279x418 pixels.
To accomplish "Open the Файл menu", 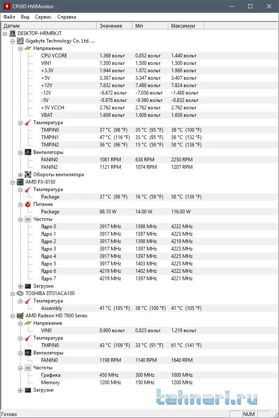I will (9, 17).
